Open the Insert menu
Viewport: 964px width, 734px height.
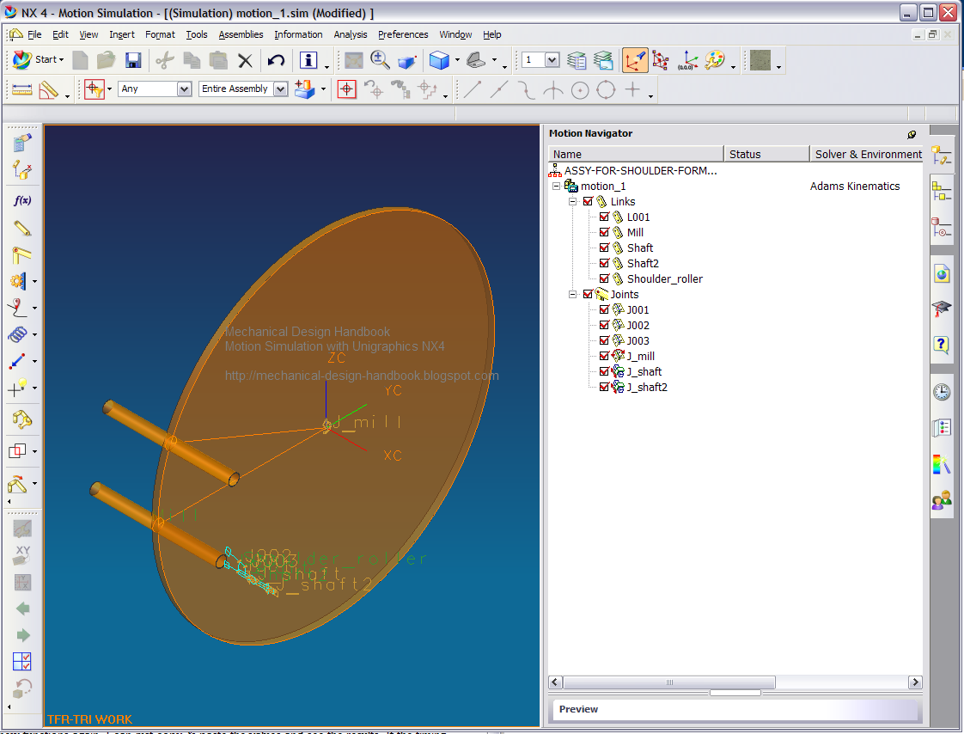(x=122, y=34)
